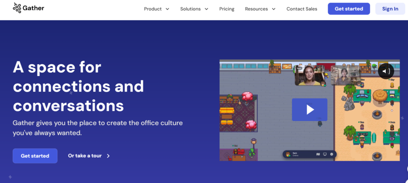Click the map icon in video toolbar
The image size is (408, 183).
[318, 154]
